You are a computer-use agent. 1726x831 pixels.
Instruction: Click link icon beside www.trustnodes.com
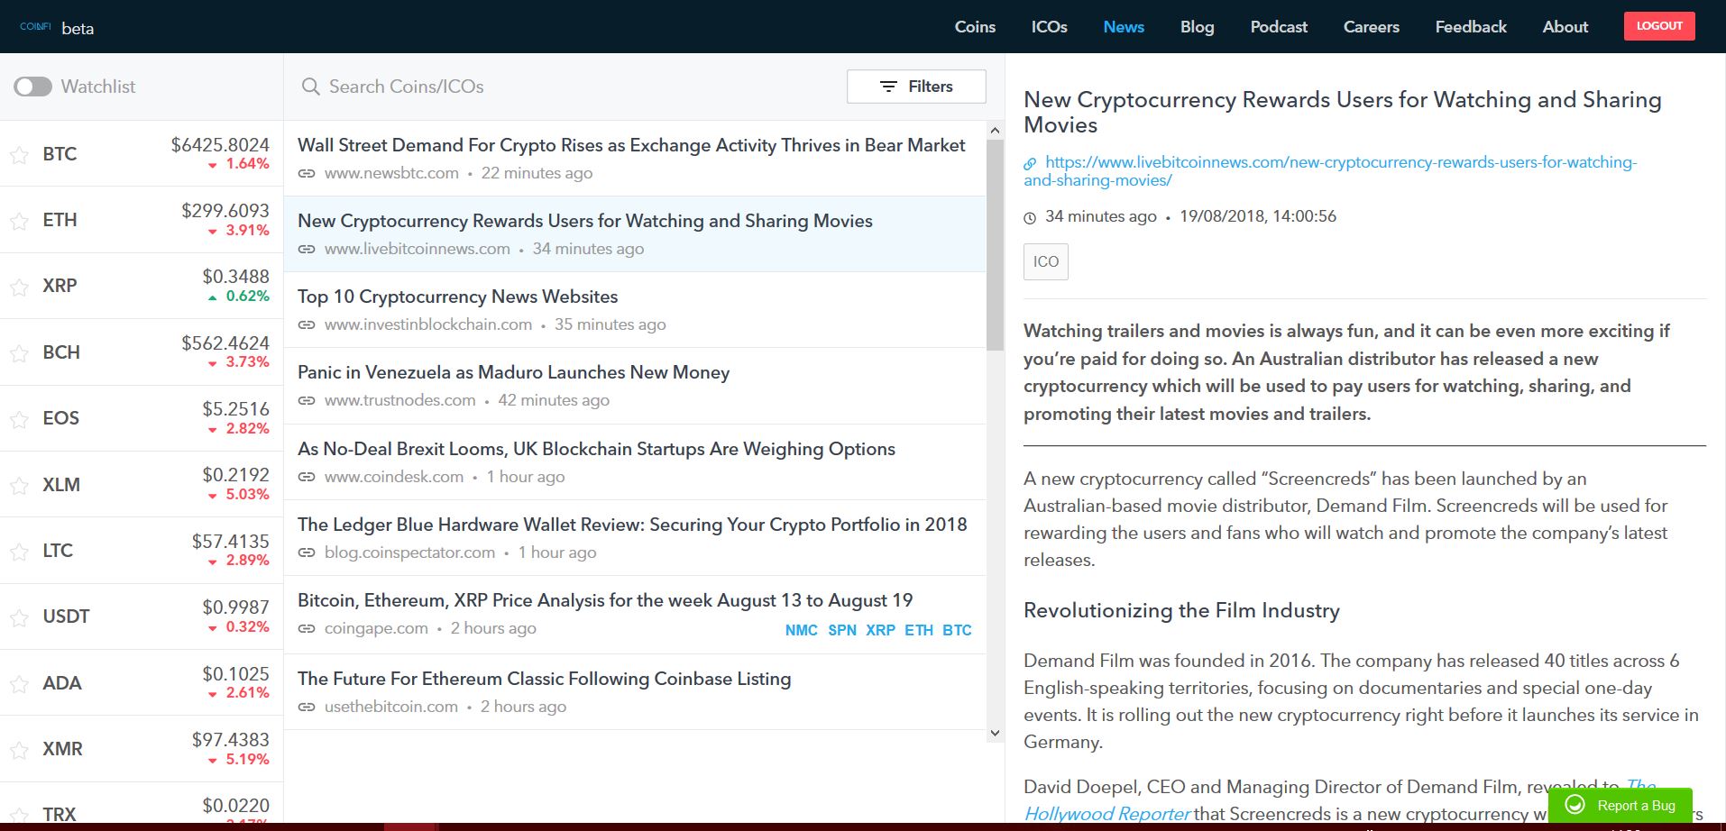(307, 400)
